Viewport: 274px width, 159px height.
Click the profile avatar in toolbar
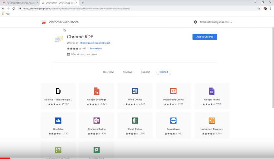click(265, 9)
